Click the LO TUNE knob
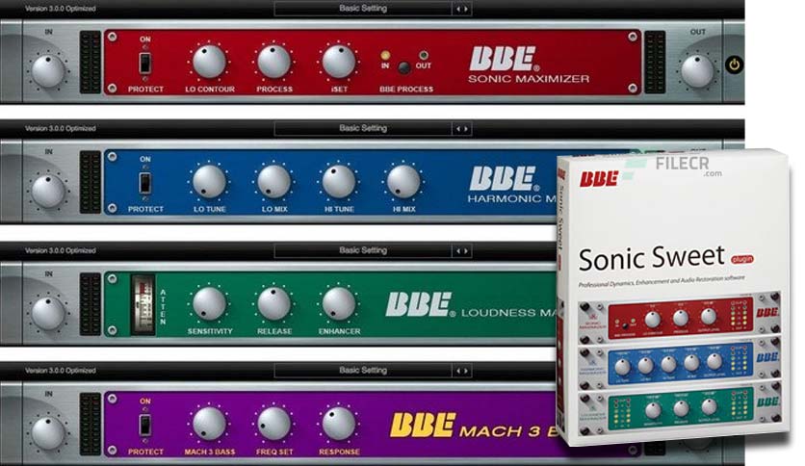The width and height of the screenshot is (805, 466). click(x=209, y=181)
